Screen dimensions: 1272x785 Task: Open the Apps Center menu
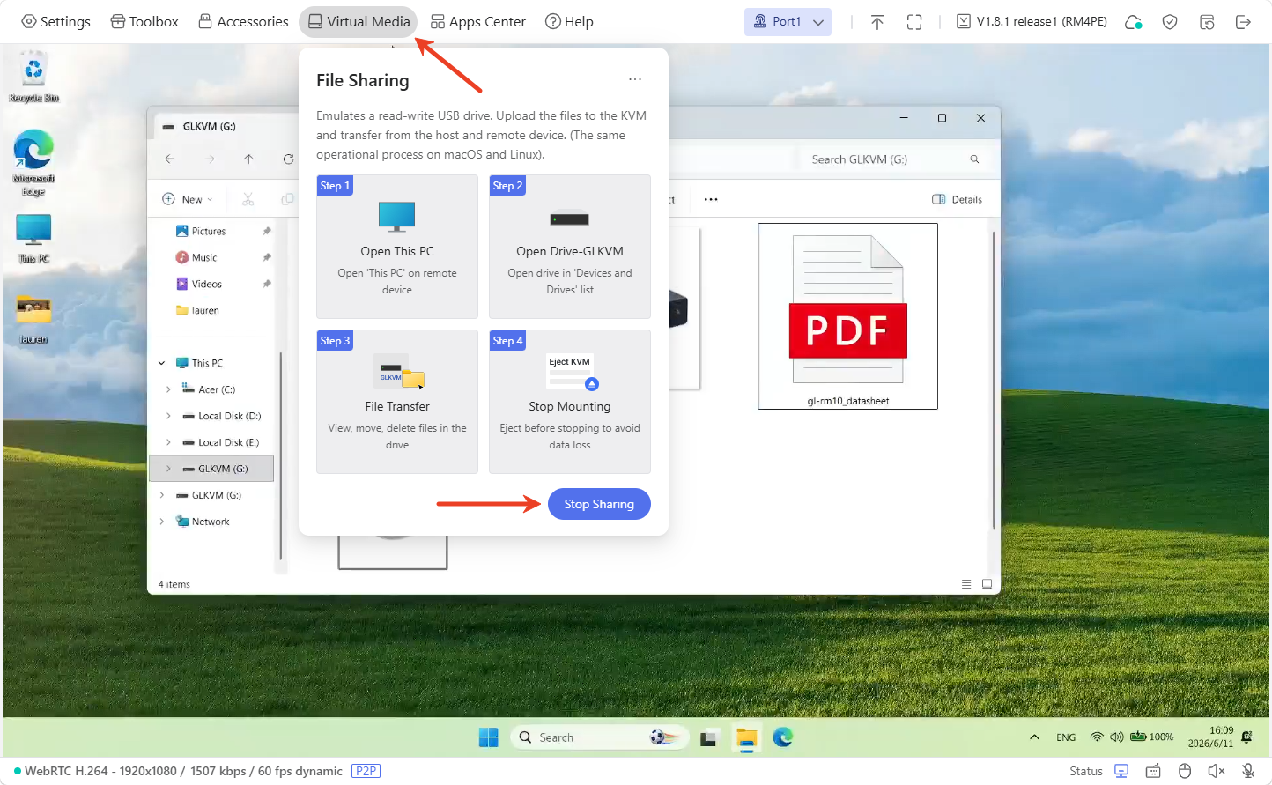(x=478, y=21)
